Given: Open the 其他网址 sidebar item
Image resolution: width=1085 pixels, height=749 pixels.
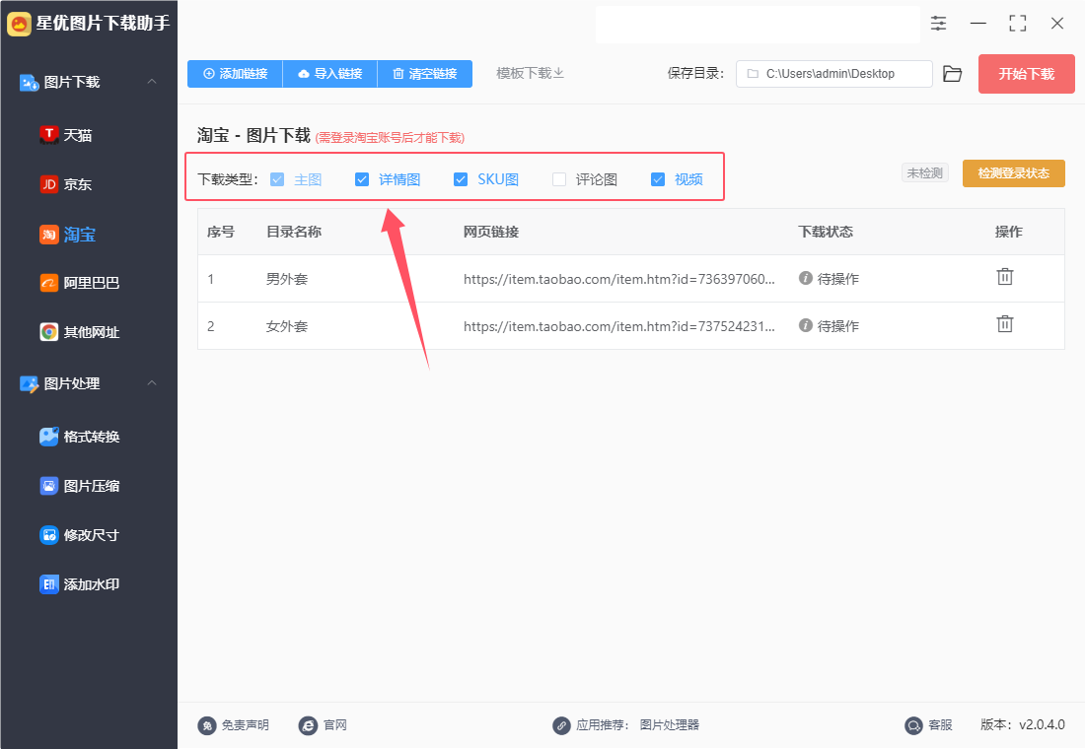Looking at the screenshot, I should coord(80,332).
